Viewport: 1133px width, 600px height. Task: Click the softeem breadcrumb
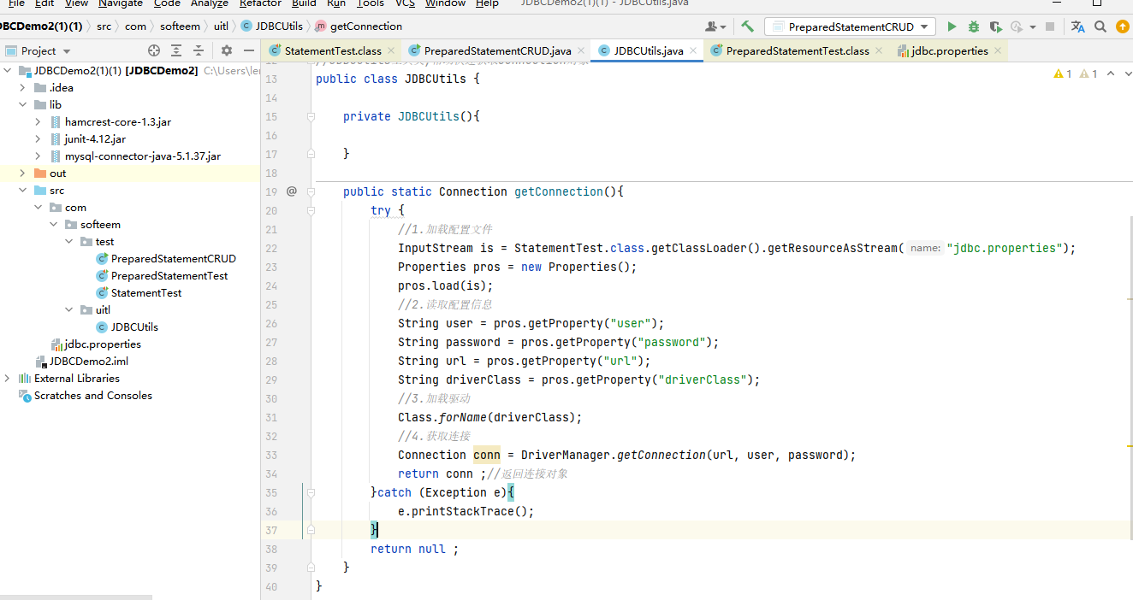[180, 26]
